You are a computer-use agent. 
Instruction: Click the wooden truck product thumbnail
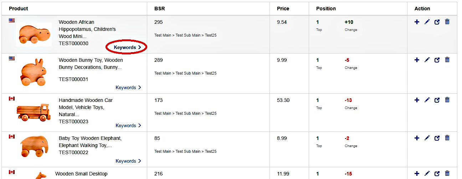tap(34, 113)
